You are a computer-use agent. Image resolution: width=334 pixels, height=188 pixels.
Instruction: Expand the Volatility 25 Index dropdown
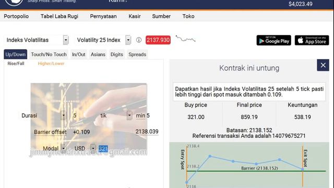[128, 40]
